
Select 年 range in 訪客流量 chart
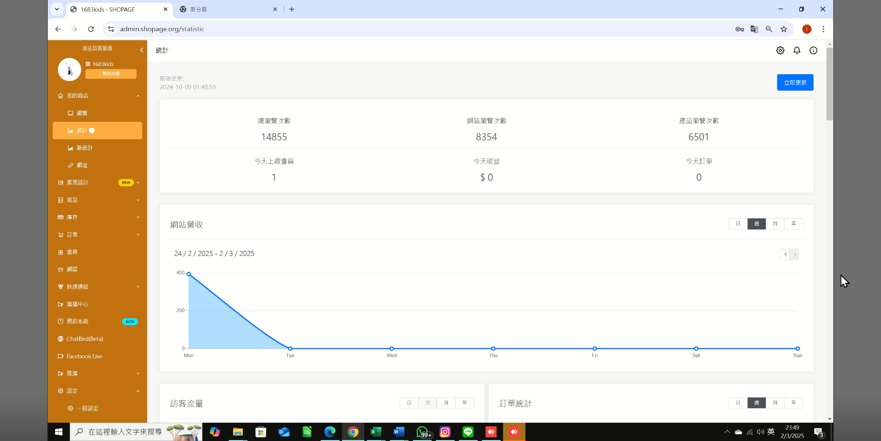[x=465, y=403]
